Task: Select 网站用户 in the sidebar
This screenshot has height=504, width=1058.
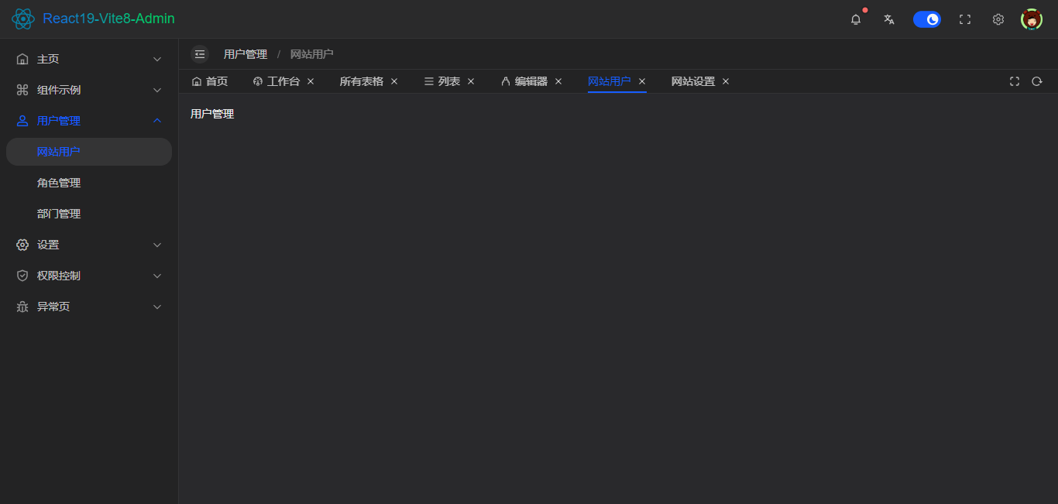Action: pos(89,152)
